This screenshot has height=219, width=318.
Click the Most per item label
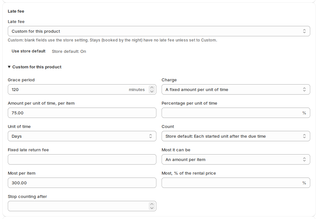21,173
